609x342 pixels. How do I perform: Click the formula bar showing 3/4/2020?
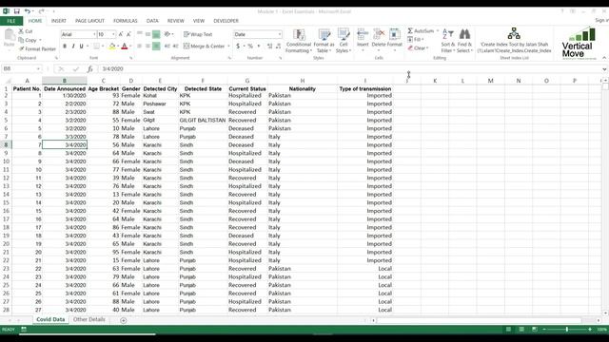tap(349, 69)
